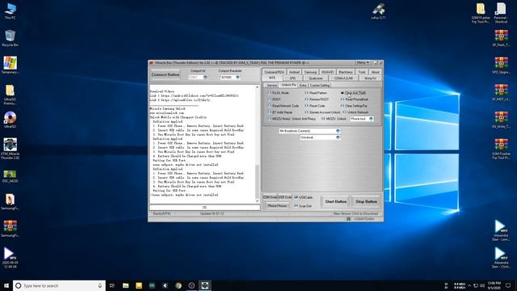517x291 pixels.
Task: Switch to the Samsung tab
Action: (310, 72)
